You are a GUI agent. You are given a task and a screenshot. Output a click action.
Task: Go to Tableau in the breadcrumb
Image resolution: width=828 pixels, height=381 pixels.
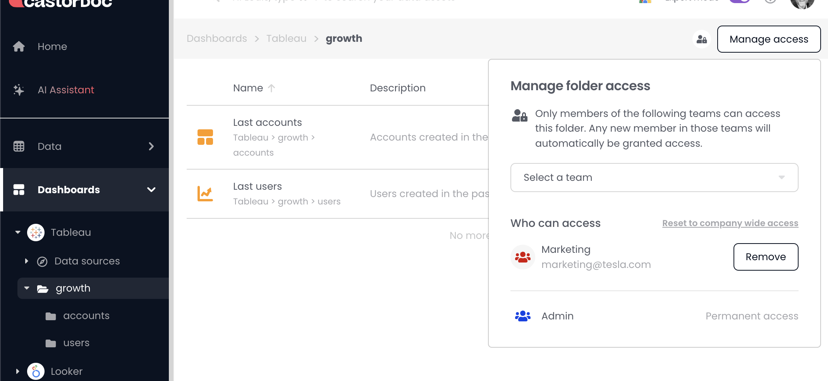[286, 39]
